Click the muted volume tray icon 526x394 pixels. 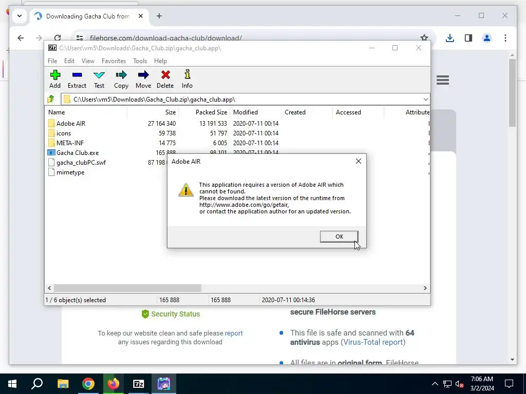pos(459,384)
